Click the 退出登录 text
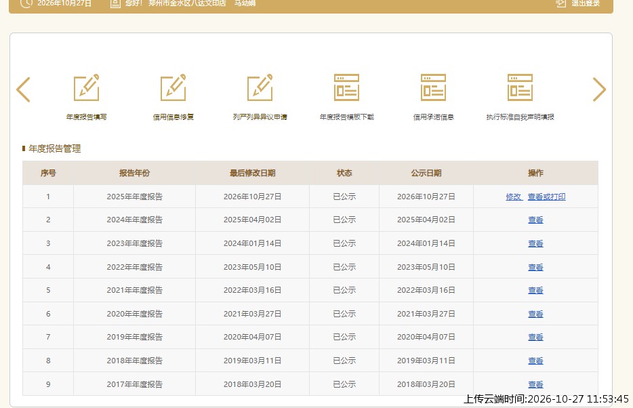633x408 pixels. [x=586, y=3]
